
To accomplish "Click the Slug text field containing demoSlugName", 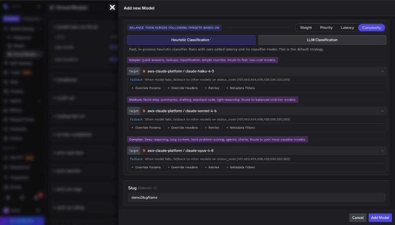I will click(x=257, y=198).
